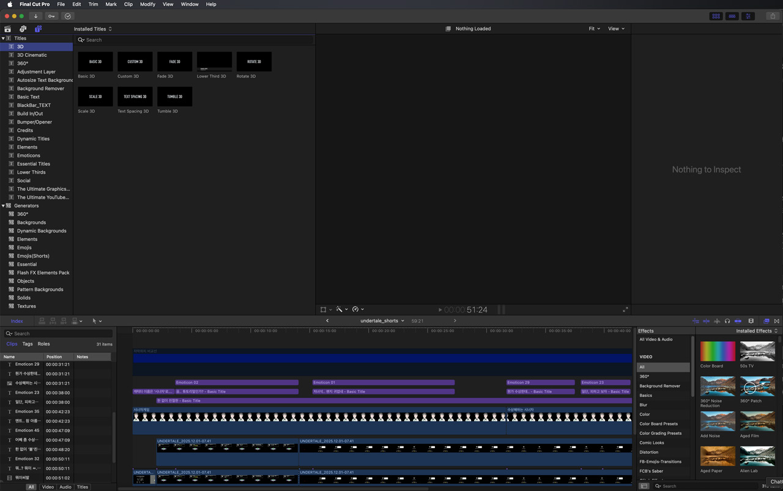Open the Modify menu

pyautogui.click(x=147, y=4)
